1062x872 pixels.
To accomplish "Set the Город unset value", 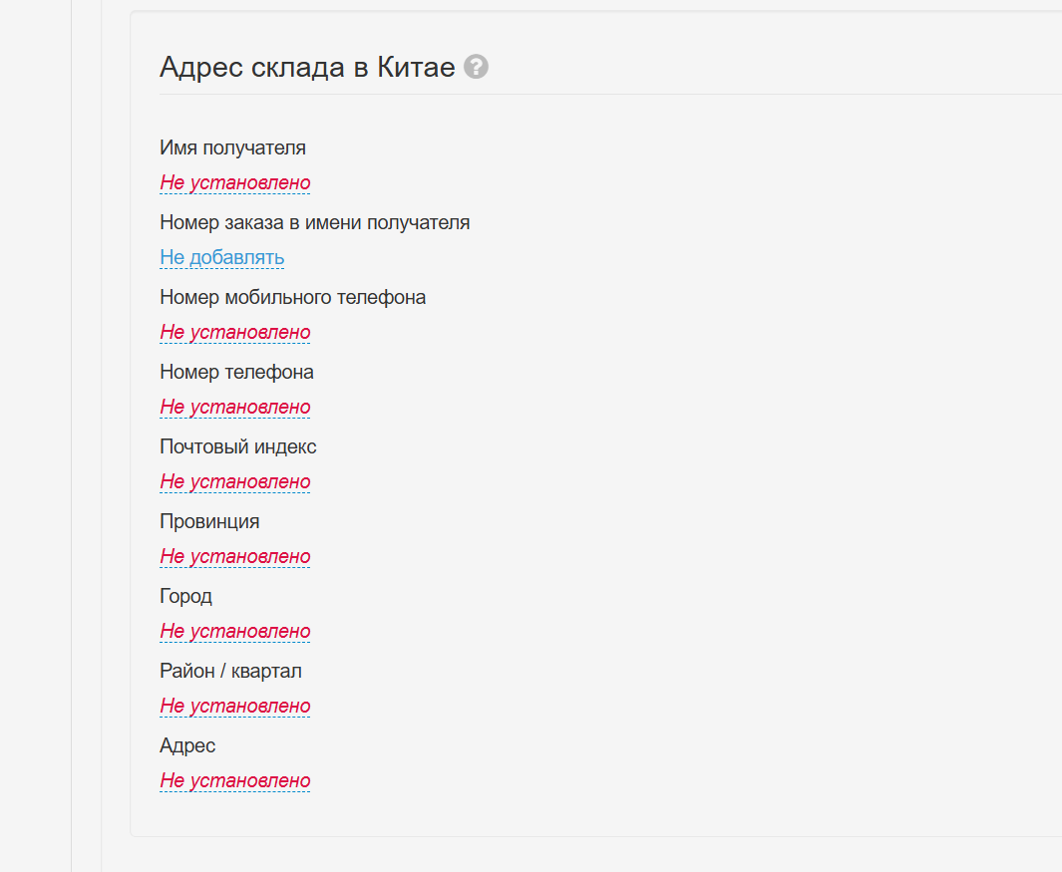I will [235, 632].
